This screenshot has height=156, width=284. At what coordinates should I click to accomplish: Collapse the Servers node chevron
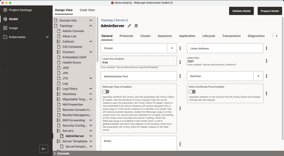(x=91, y=131)
